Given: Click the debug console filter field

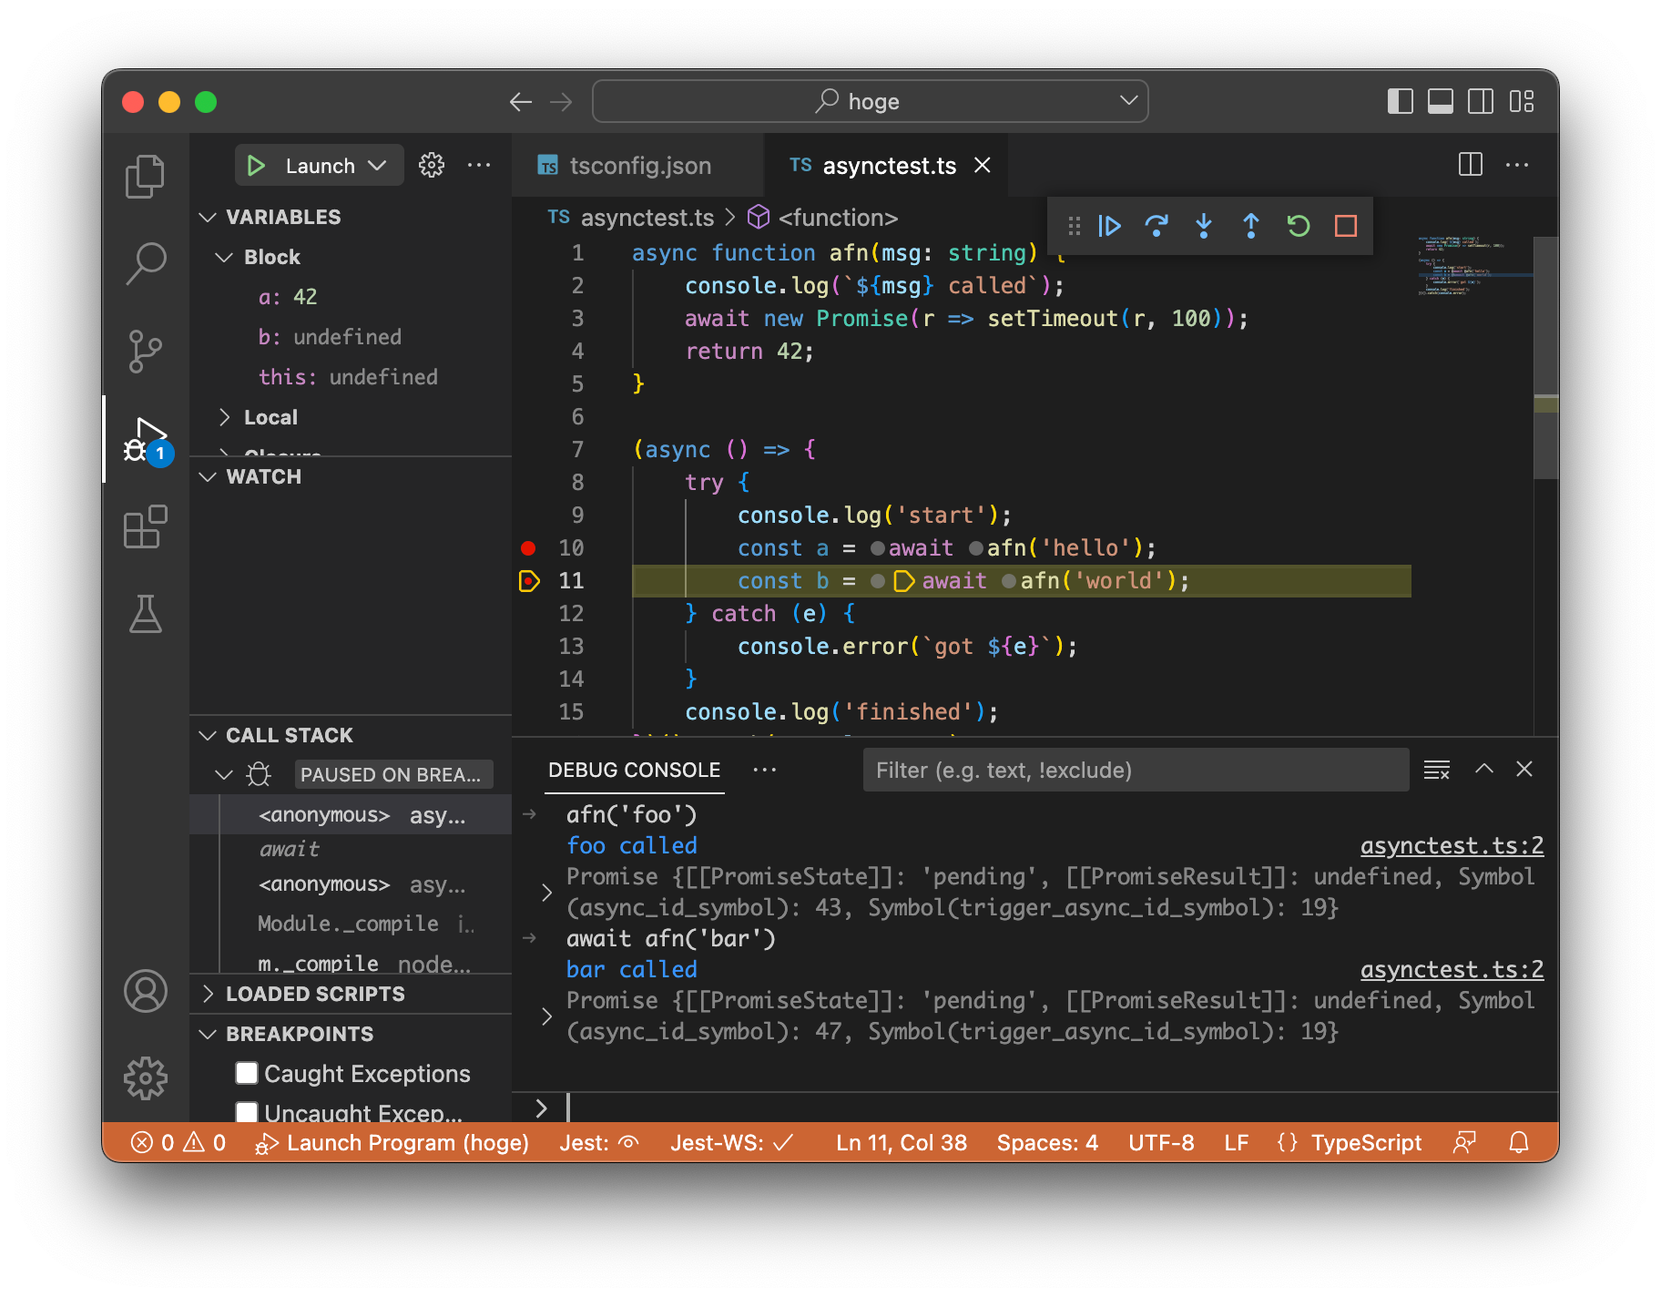Looking at the screenshot, I should [1135, 771].
